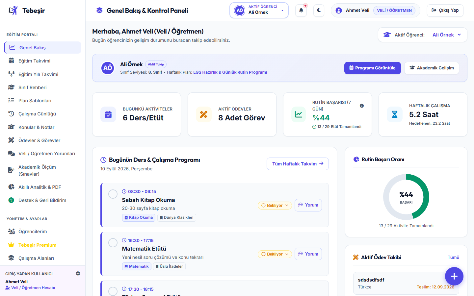Viewport: 474px width, 296px height.
Task: Open LGS Hazırlık & Günlük Rutin Programı link
Action: [x=230, y=72]
